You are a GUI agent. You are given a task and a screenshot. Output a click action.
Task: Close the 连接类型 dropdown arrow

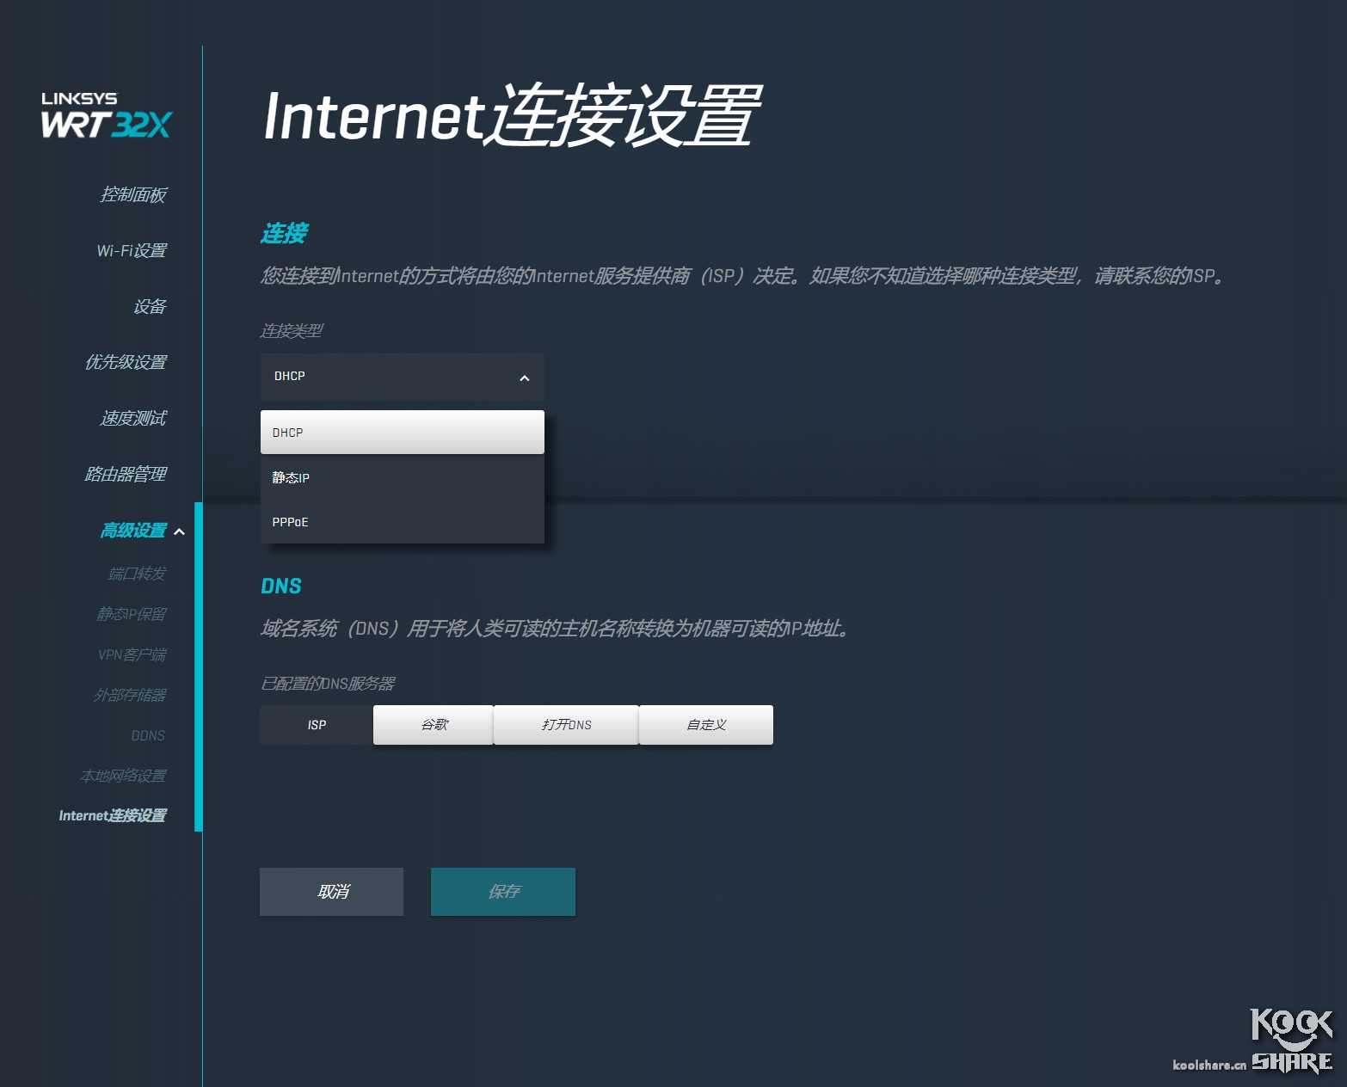coord(524,378)
